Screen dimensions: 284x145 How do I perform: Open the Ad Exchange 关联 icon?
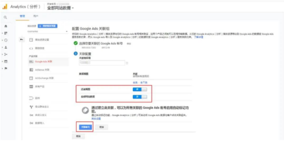[x=31, y=78]
